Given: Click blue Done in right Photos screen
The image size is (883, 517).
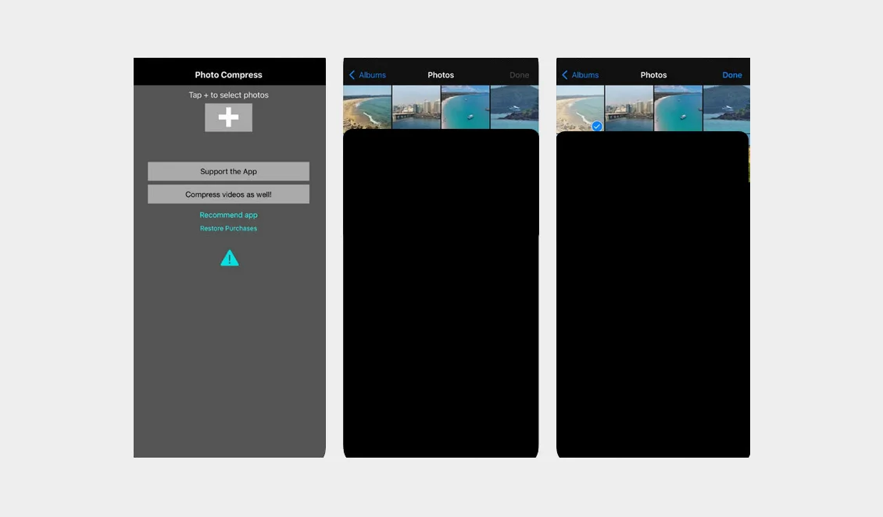Looking at the screenshot, I should tap(731, 75).
